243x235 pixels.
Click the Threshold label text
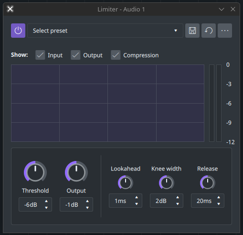pyautogui.click(x=35, y=191)
